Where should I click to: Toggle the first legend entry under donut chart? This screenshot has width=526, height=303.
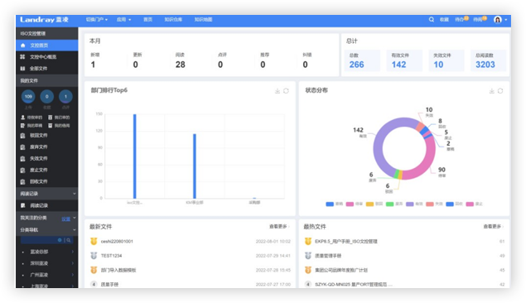334,204
